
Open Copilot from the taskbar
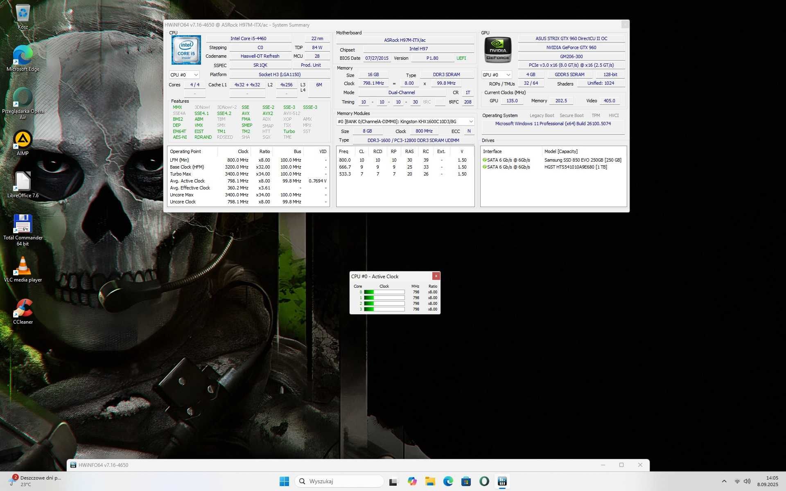pos(412,481)
